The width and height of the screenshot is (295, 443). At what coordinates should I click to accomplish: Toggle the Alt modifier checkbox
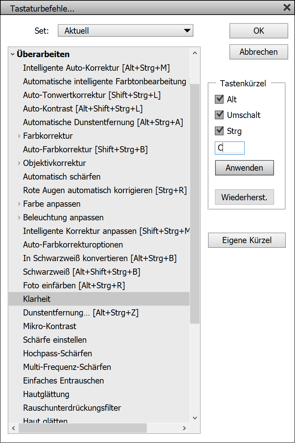[219, 99]
